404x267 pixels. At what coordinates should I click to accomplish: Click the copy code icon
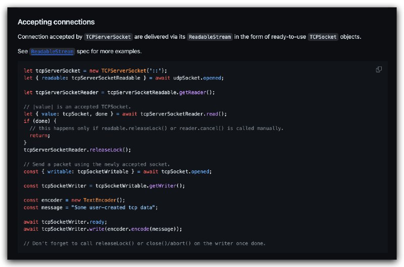[379, 70]
